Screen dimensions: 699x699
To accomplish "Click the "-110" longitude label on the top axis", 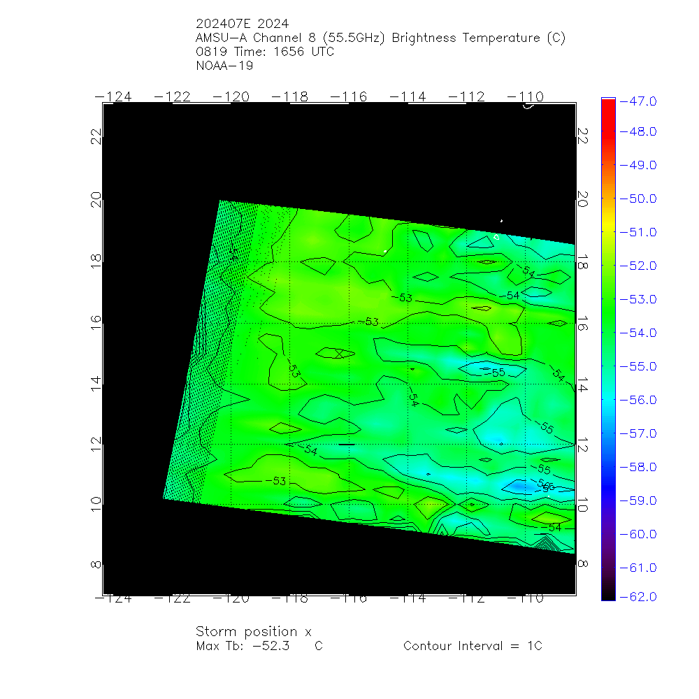I will pyautogui.click(x=526, y=96).
